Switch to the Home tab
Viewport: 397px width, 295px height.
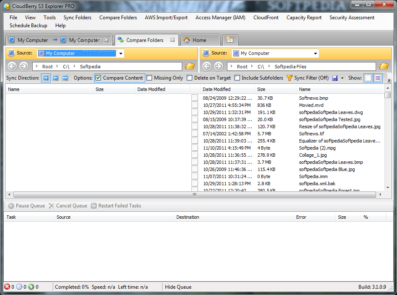point(200,40)
